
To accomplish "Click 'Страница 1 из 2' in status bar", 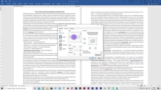I will pyautogui.click(x=4, y=86).
